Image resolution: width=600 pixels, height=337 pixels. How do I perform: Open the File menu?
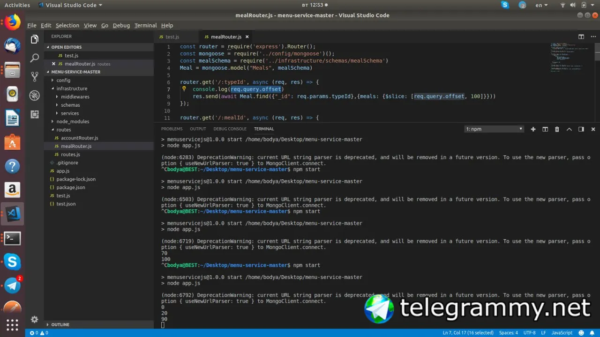pyautogui.click(x=31, y=25)
